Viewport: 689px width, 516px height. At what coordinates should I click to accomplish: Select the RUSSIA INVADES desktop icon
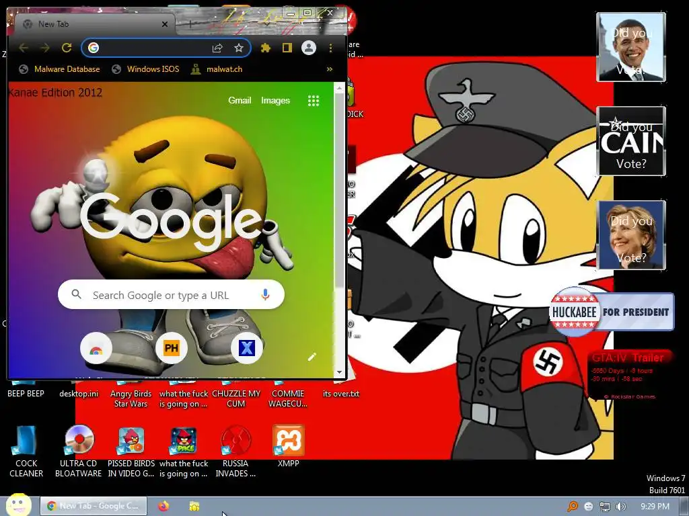(x=235, y=451)
